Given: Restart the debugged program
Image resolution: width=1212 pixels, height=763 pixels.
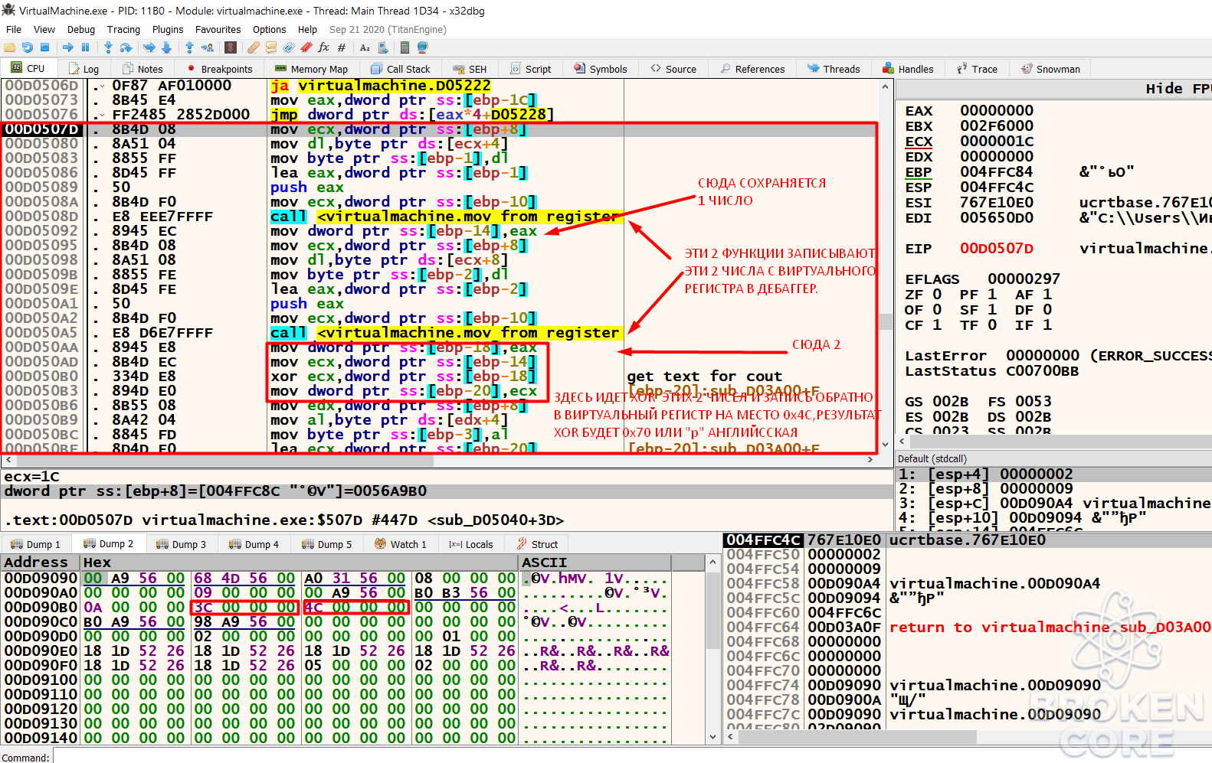Looking at the screenshot, I should click(28, 47).
